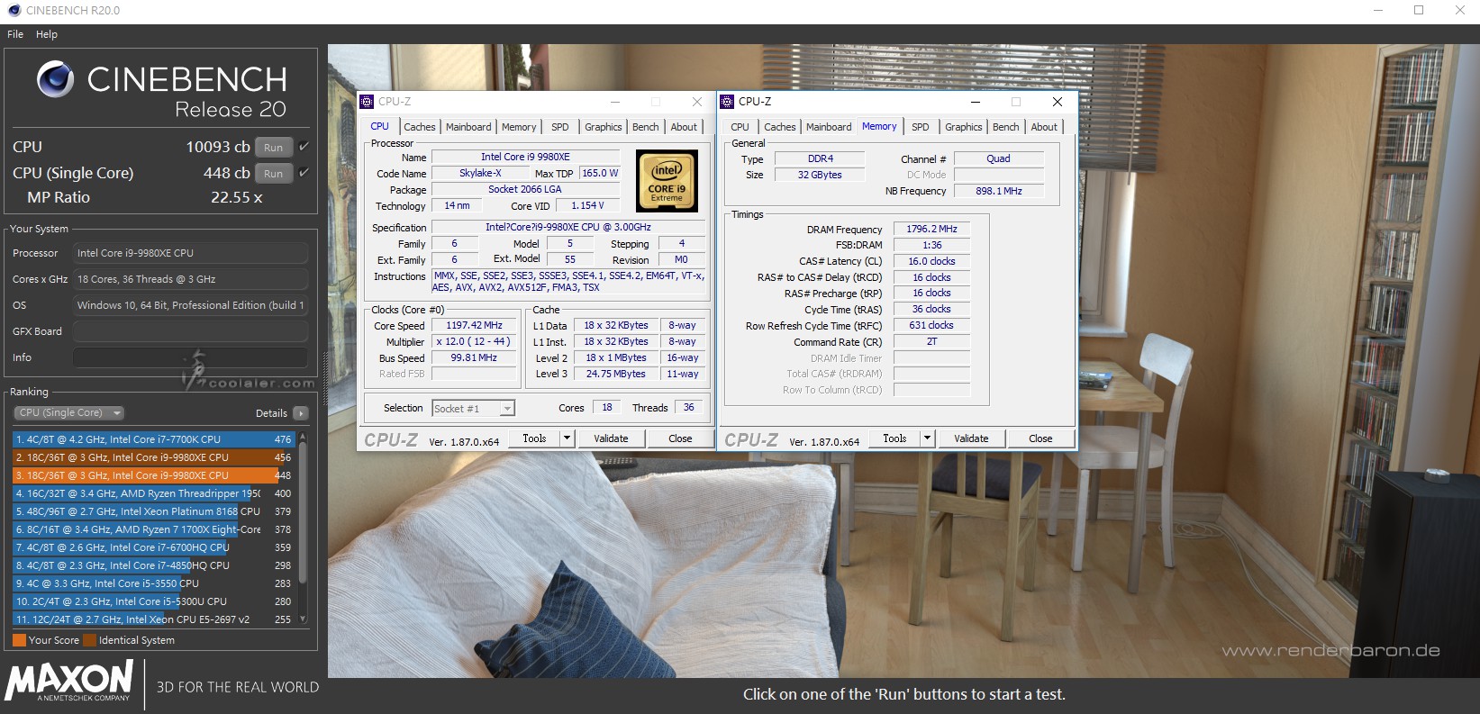Toggle the CPU test checkbox
The image size is (1480, 714).
(x=304, y=146)
